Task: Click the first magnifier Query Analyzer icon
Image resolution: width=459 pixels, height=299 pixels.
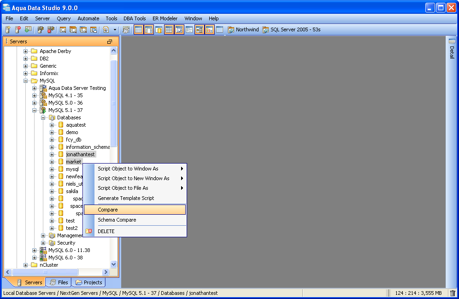Action: point(63,29)
